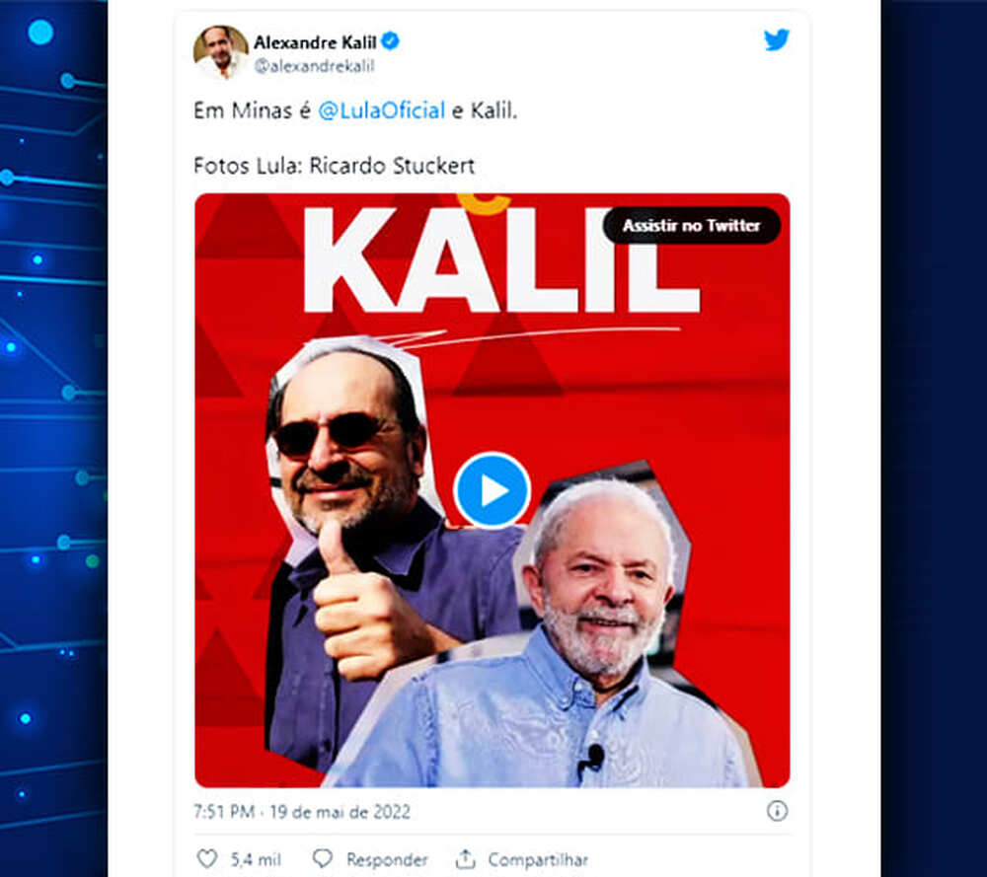
Task: Click the blue verified badge
Action: click(390, 41)
